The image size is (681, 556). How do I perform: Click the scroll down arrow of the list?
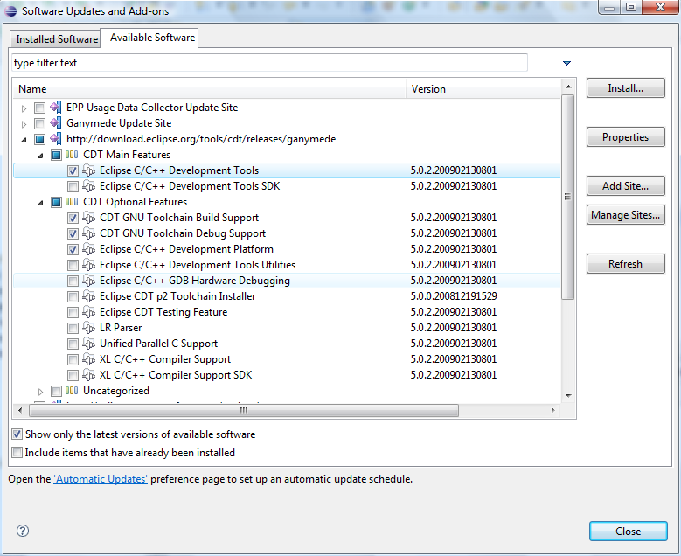click(x=568, y=396)
